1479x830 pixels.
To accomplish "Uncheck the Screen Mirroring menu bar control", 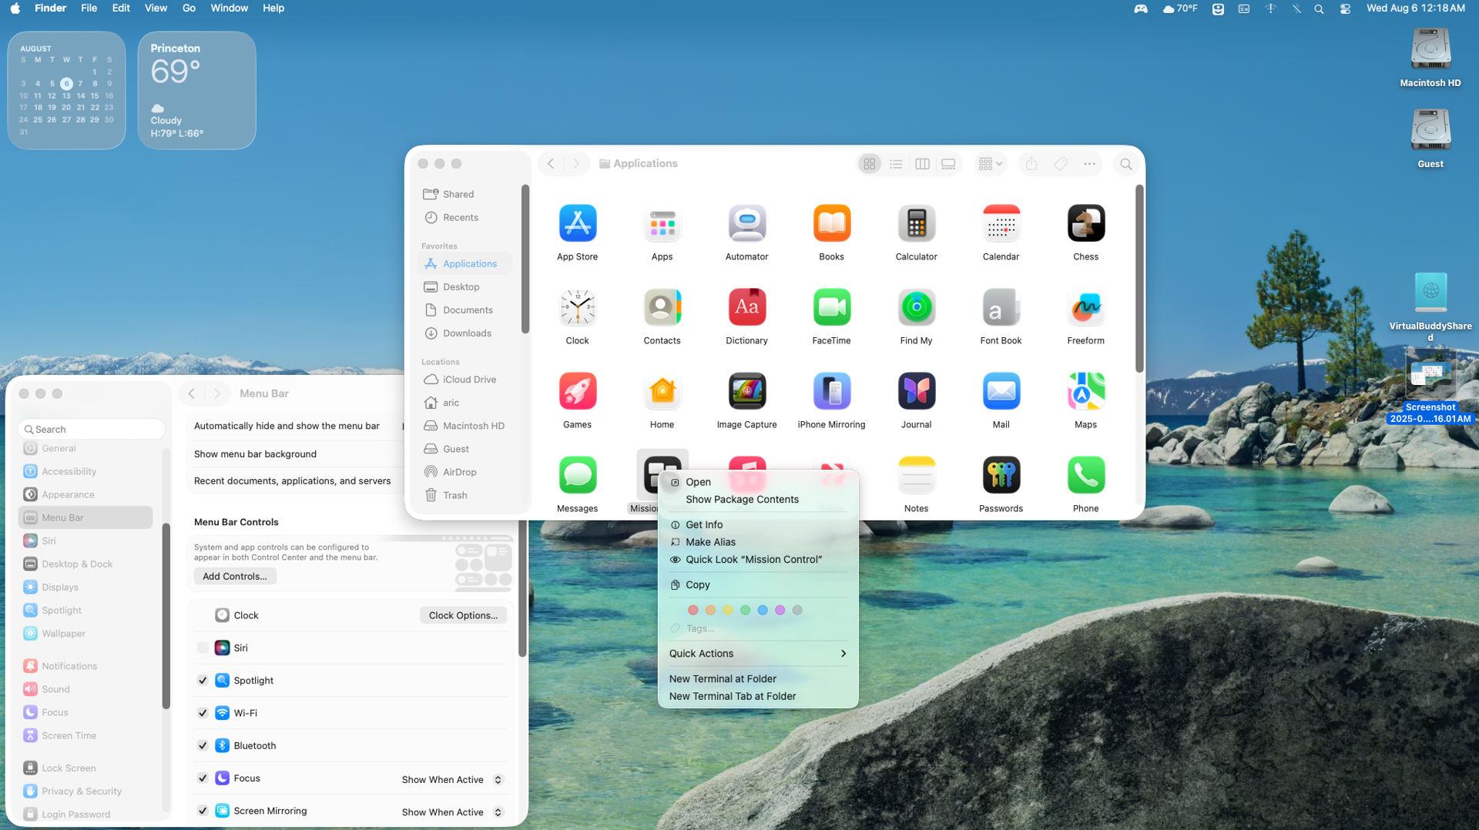I will [x=203, y=811].
